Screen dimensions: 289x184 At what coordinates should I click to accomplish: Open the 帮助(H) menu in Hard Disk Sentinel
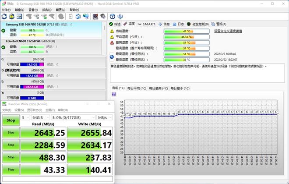click(74, 10)
